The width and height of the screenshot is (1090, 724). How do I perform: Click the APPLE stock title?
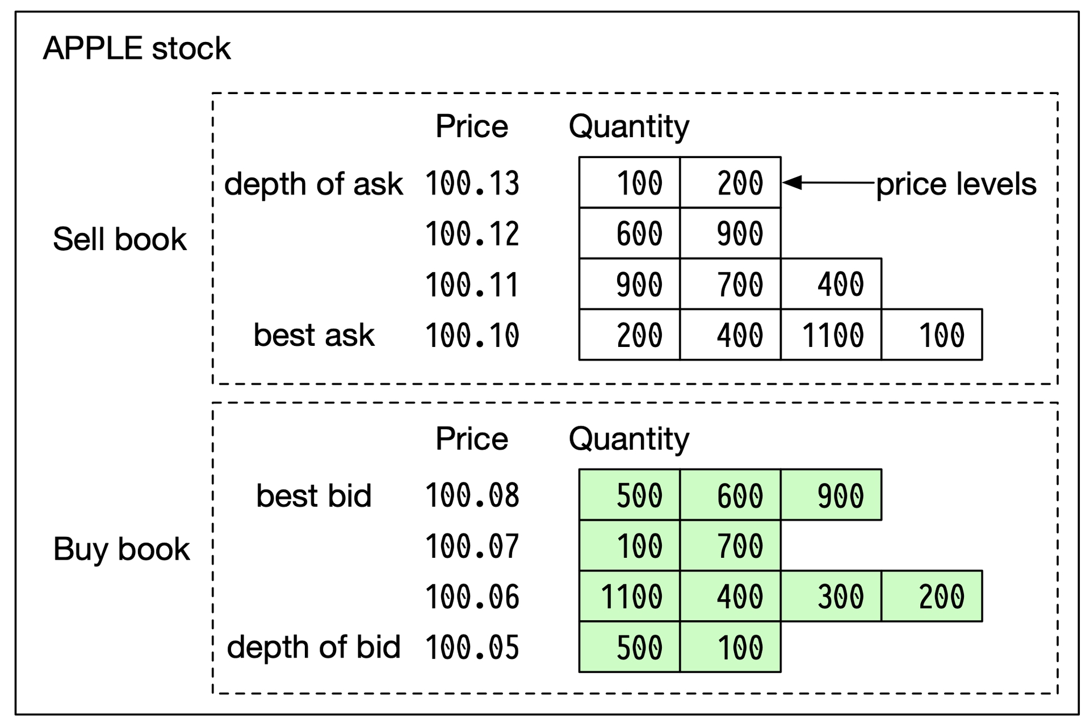[x=137, y=48]
